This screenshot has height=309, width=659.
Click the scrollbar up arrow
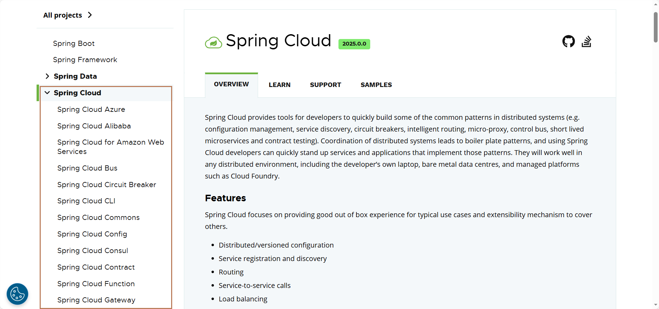tap(656, 4)
